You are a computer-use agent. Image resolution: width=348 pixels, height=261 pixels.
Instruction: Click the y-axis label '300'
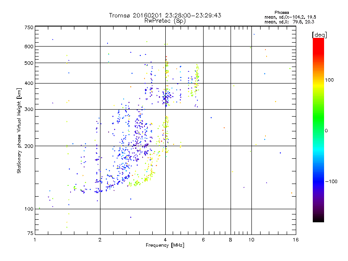pyautogui.click(x=29, y=110)
